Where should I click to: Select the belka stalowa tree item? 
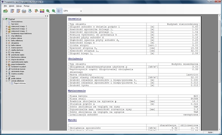[x=16, y=45]
